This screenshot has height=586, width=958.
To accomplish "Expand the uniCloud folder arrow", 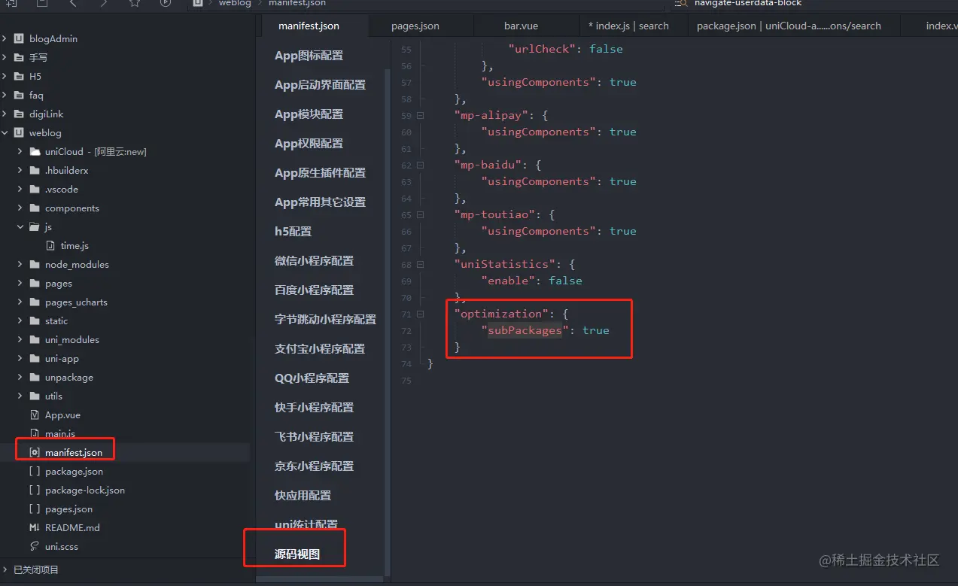I will 20,151.
